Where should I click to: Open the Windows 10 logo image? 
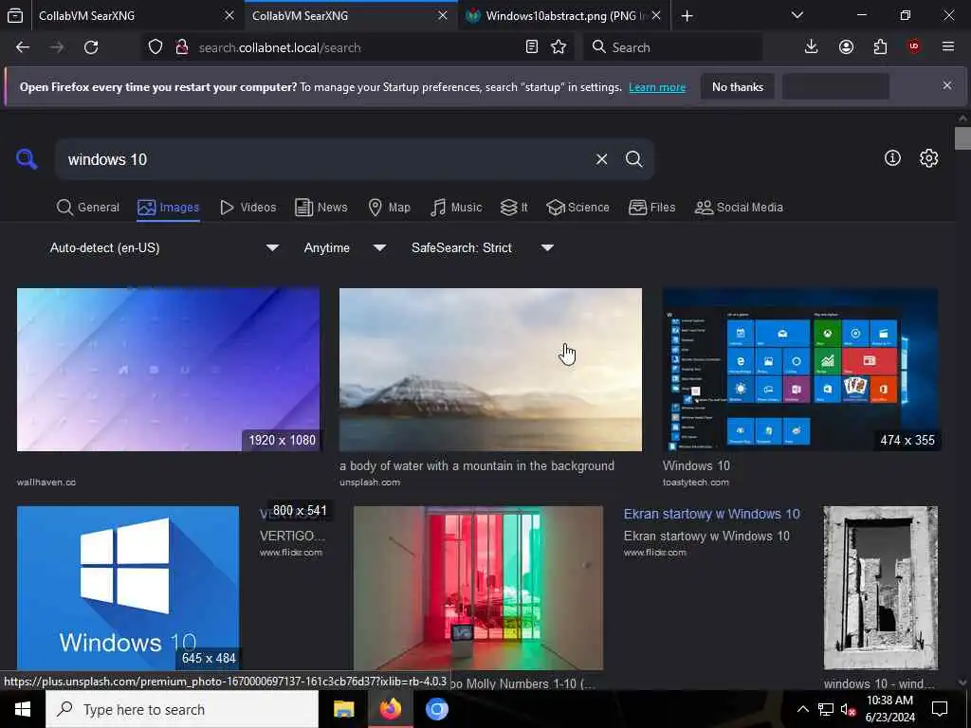128,588
